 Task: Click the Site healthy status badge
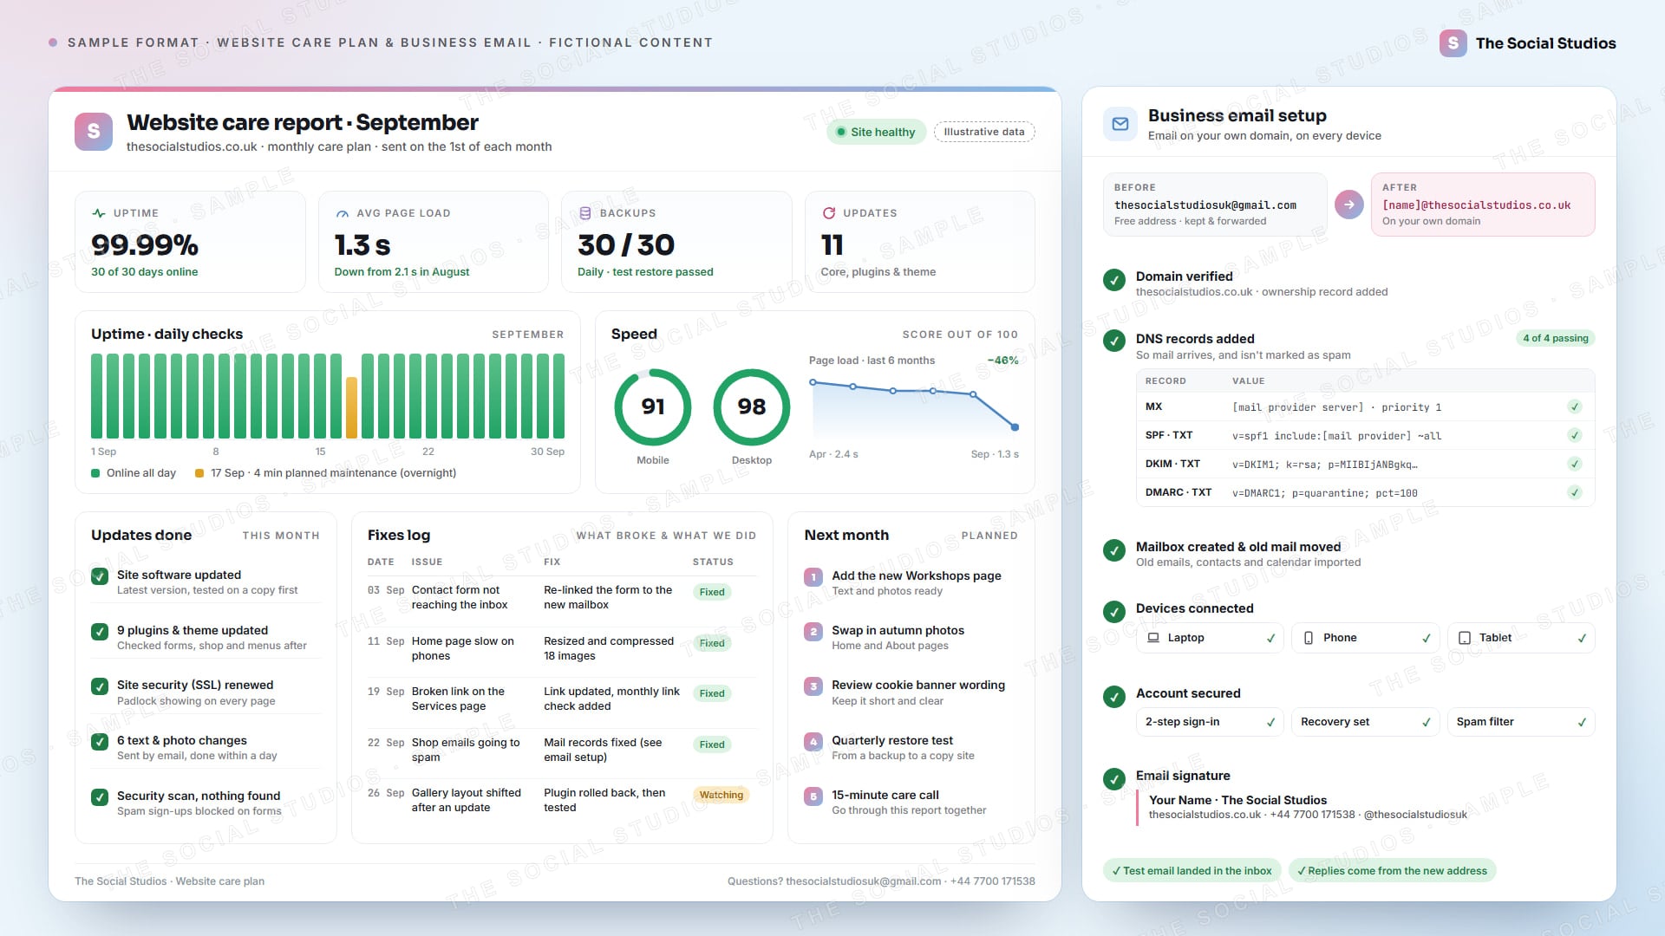tap(876, 132)
